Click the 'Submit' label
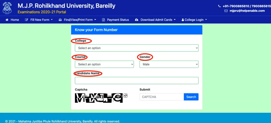The image size is (271, 123). tap(145, 90)
